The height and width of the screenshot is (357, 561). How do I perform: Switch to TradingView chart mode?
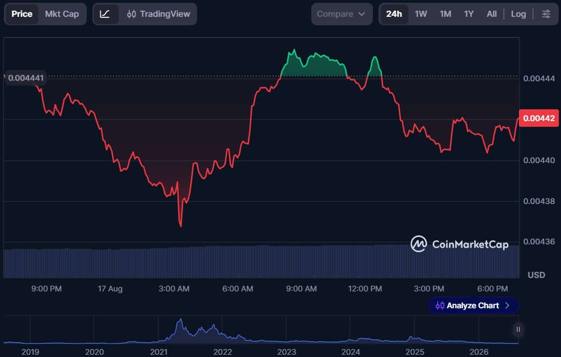[x=158, y=14]
